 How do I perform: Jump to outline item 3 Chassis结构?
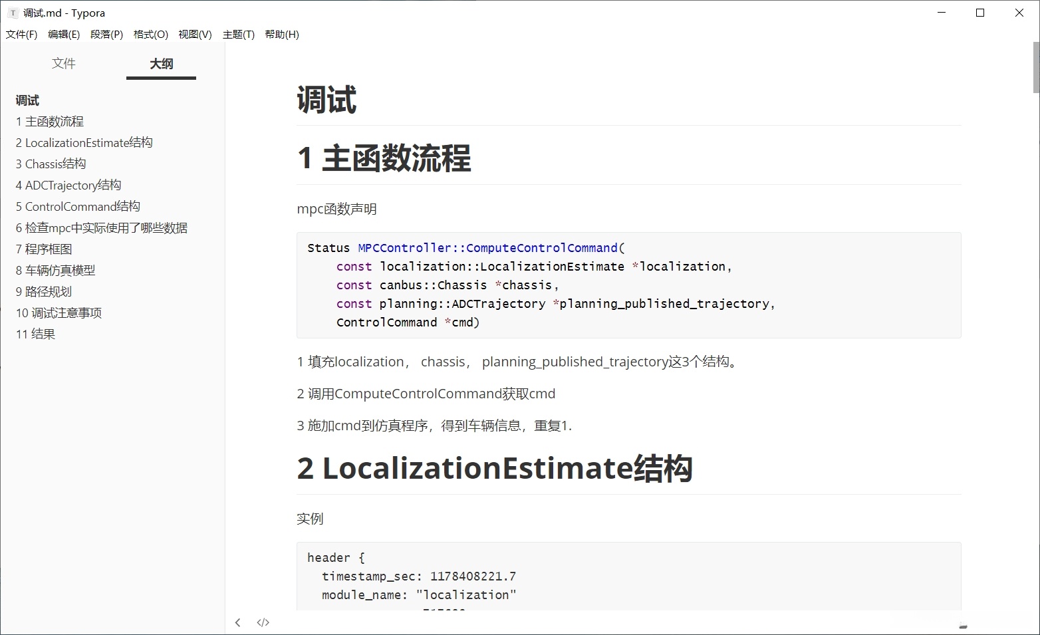click(x=50, y=164)
